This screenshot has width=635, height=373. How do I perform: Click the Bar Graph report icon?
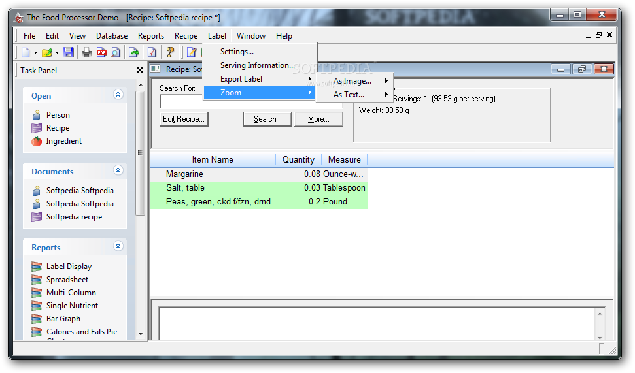pos(37,319)
